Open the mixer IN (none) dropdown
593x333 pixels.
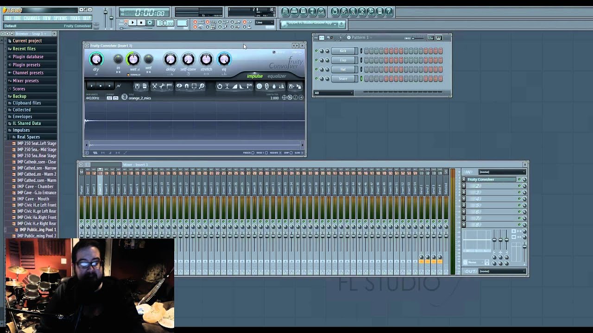point(502,172)
